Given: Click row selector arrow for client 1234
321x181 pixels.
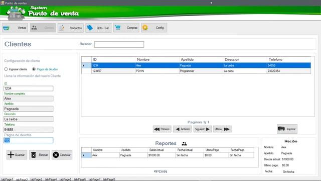Looking at the screenshot, I should 86,65.
